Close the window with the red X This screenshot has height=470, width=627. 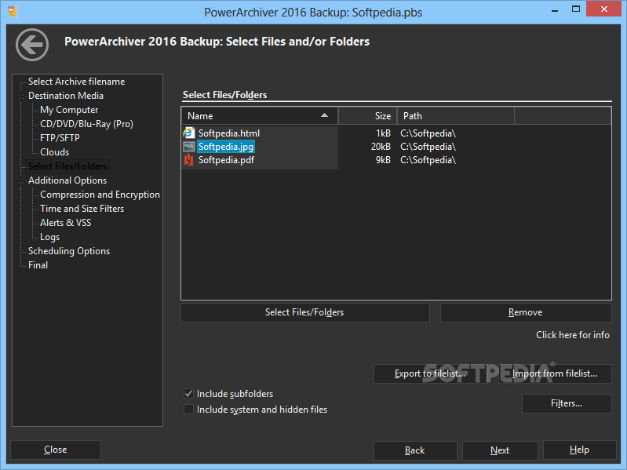tap(603, 9)
